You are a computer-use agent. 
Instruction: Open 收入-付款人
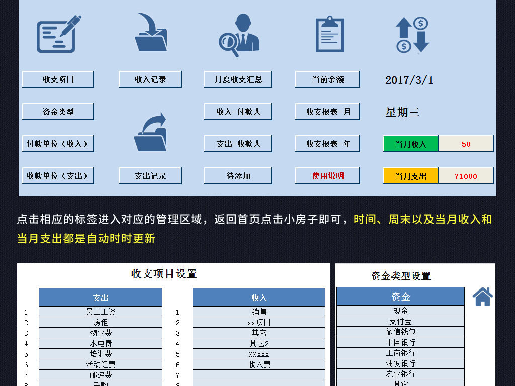tap(237, 111)
